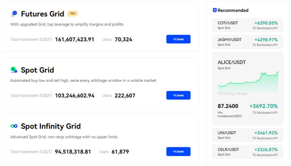This screenshot has width=291, height=166.
Task: Click the +3692.70% APY on ALICE card
Action: [263, 106]
